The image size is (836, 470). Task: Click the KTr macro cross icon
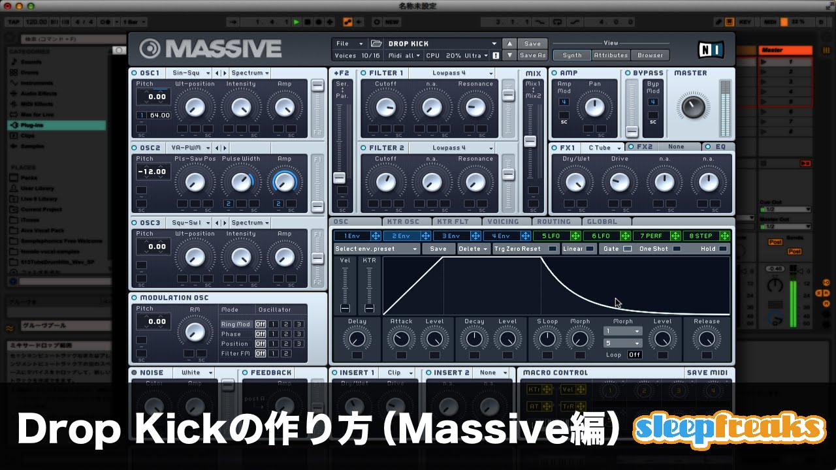tap(547, 390)
